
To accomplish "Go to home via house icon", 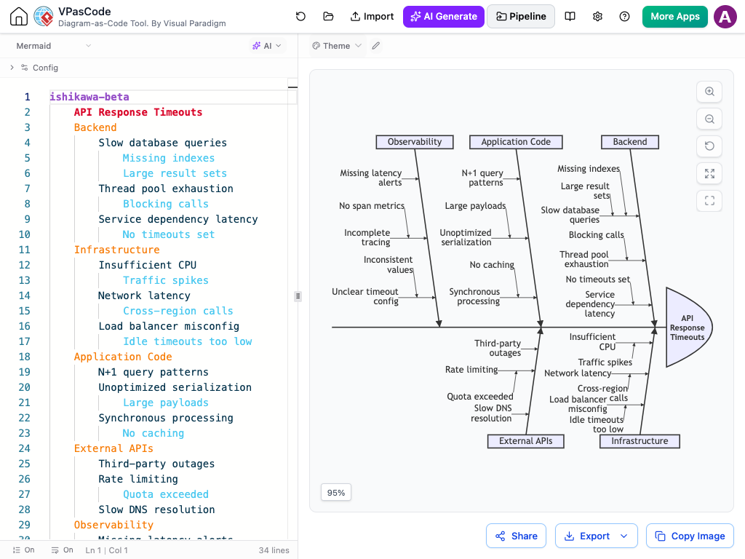I will pos(18,16).
